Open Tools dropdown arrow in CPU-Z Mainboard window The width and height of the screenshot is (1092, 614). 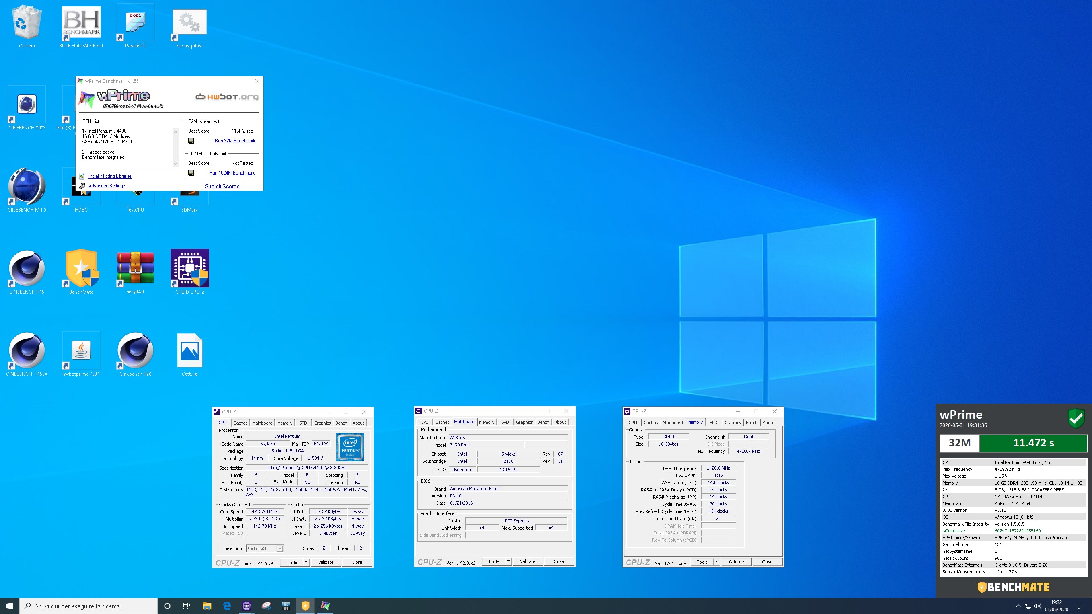pos(508,561)
